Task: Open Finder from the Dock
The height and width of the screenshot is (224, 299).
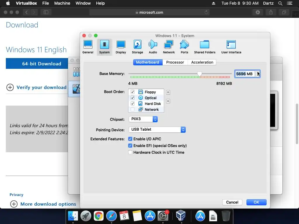Action: click(73, 216)
